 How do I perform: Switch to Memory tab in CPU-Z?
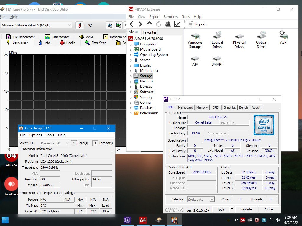(202, 107)
